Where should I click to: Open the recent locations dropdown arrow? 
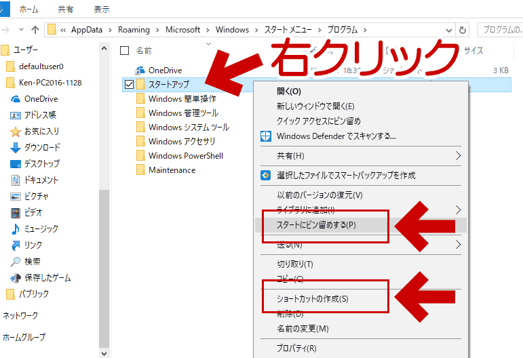(x=21, y=30)
